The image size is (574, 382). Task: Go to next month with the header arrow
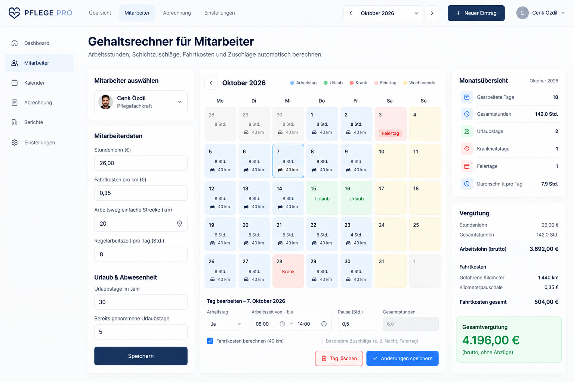432,13
